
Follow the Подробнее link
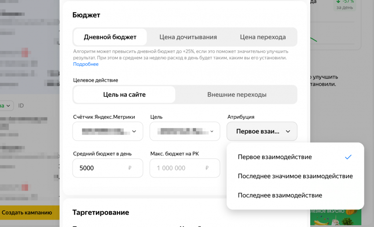pos(86,64)
